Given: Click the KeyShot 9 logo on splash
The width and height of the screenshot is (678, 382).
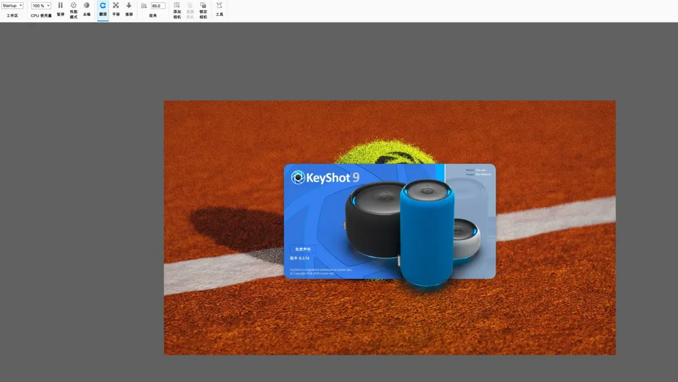Looking at the screenshot, I should 325,178.
